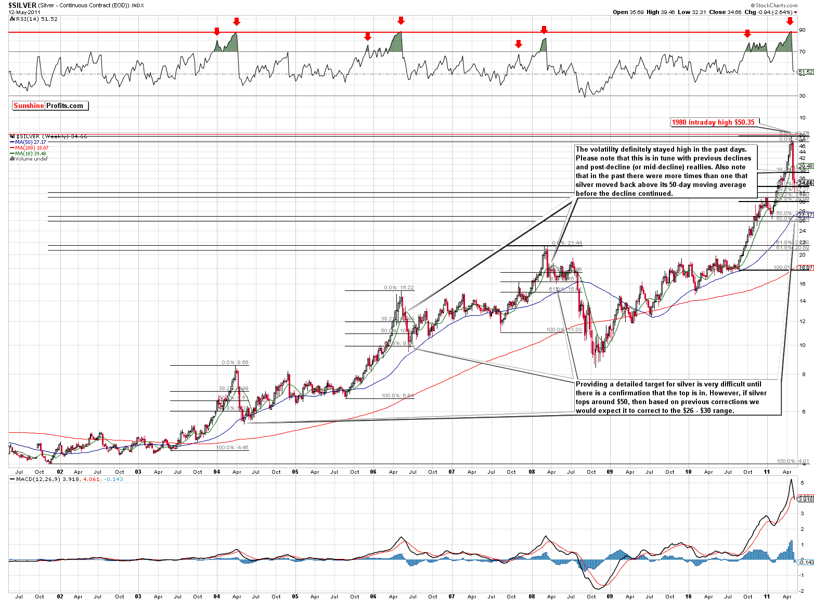The width and height of the screenshot is (814, 601).
Task: Click the 100.0%: 4.45 Fibonacci label
Action: pyautogui.click(x=232, y=447)
